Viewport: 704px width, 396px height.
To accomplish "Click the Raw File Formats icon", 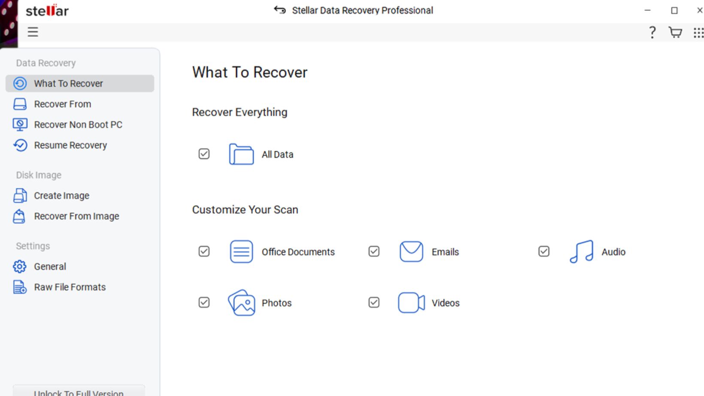I will (20, 287).
